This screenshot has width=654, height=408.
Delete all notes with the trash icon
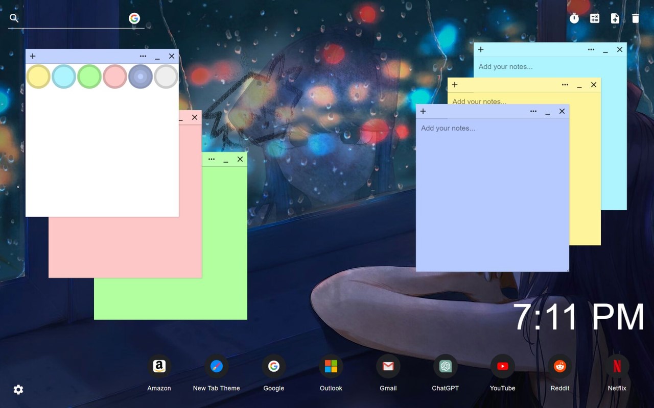tap(636, 18)
